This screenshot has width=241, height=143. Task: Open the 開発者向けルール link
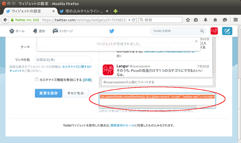click(x=122, y=125)
